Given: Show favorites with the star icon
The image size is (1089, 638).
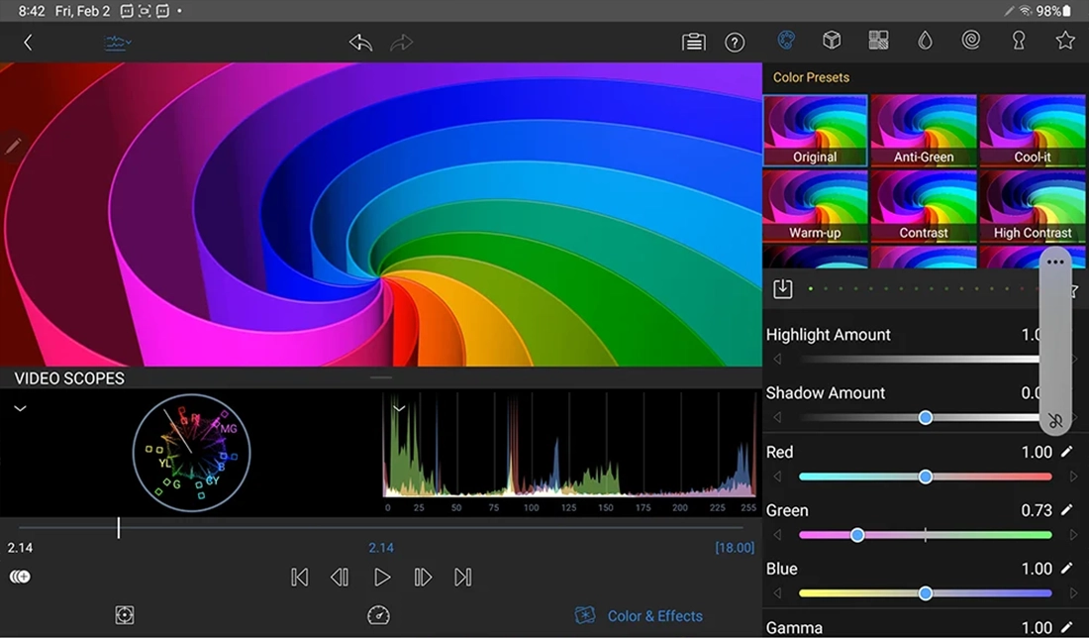Looking at the screenshot, I should [1065, 40].
